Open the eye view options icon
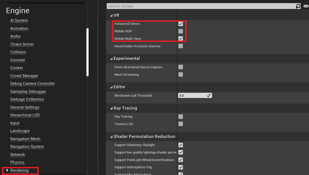 click(306, 6)
